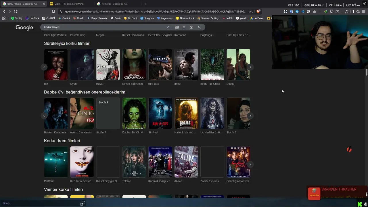Open the ChatGPT bookmark

tap(49, 18)
